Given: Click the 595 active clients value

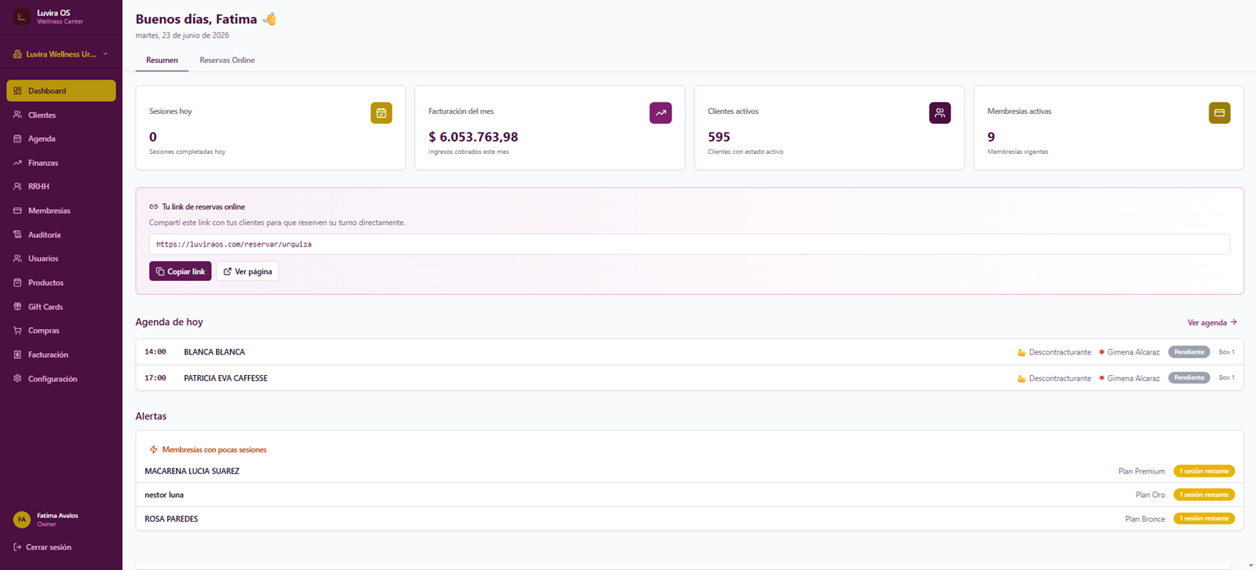Looking at the screenshot, I should coord(719,137).
